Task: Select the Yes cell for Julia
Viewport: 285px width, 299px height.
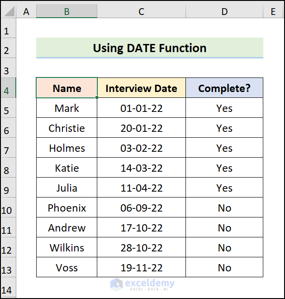Action: coord(224,188)
